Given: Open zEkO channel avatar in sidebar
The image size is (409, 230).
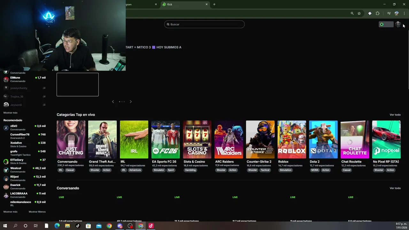Looking at the screenshot, I should 6,128.
